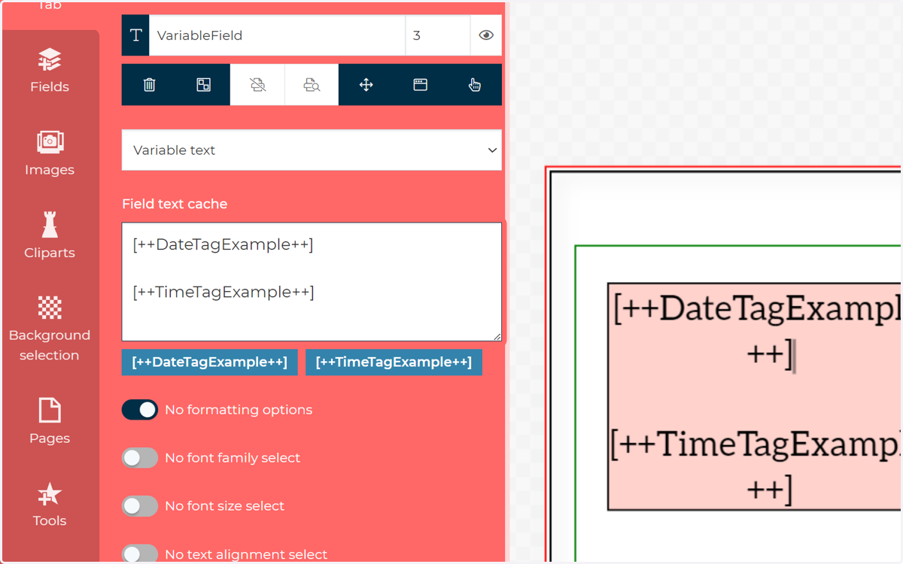Edit the VariableField name input
The image size is (903, 564).
click(277, 35)
